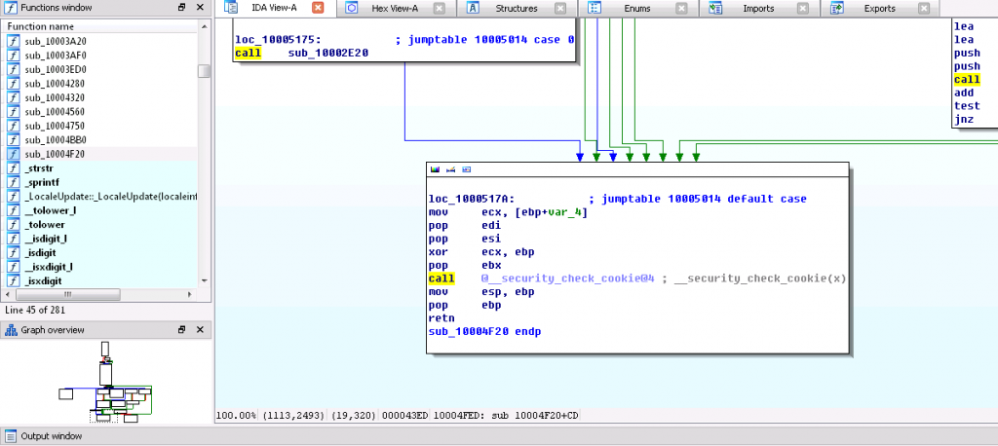This screenshot has width=998, height=446.
Task: Open the Enums tab
Action: point(637,8)
